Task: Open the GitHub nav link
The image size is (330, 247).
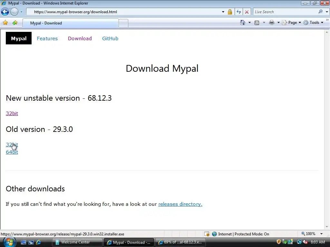Action: [x=110, y=39]
